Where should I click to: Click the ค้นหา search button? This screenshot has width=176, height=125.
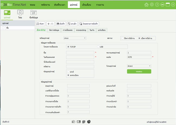point(40,24)
